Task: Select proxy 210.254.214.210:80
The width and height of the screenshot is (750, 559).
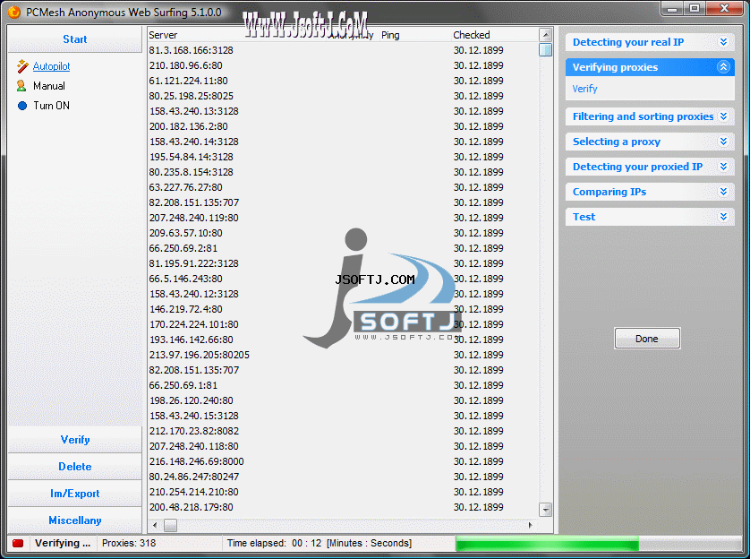Action: point(193,492)
